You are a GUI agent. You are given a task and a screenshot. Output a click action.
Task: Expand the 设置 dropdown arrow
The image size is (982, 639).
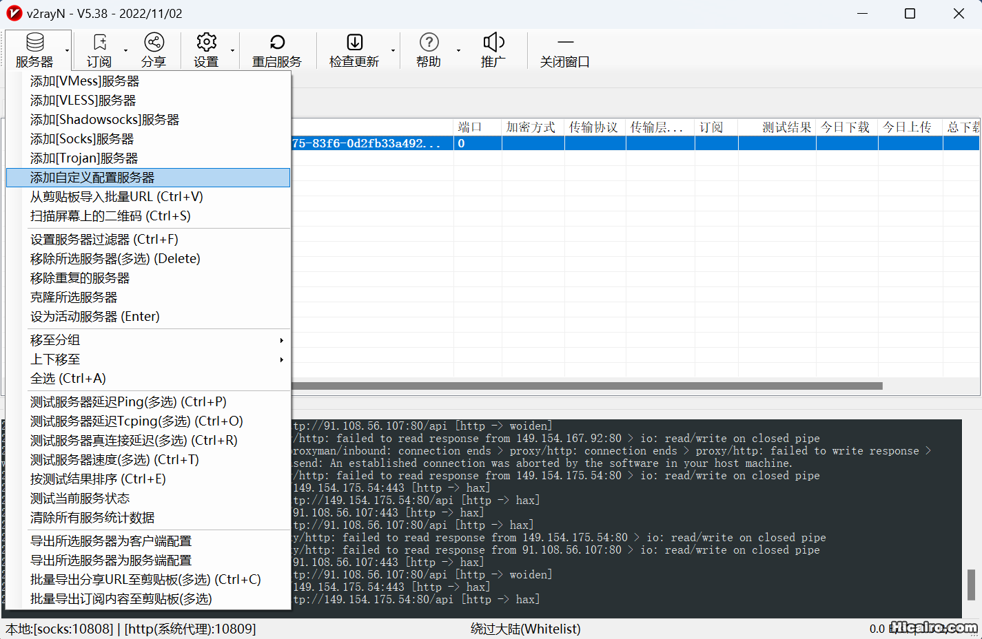point(232,50)
